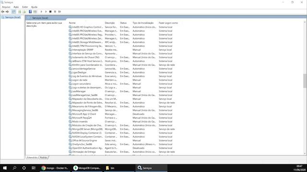Click the second play icon in the toolbar
This screenshot has width=307, height=172.
pos(46,11)
